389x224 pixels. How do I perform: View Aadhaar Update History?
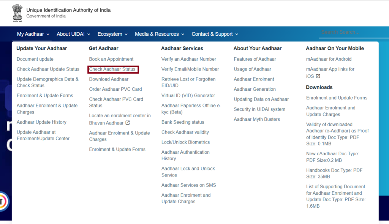click(41, 122)
